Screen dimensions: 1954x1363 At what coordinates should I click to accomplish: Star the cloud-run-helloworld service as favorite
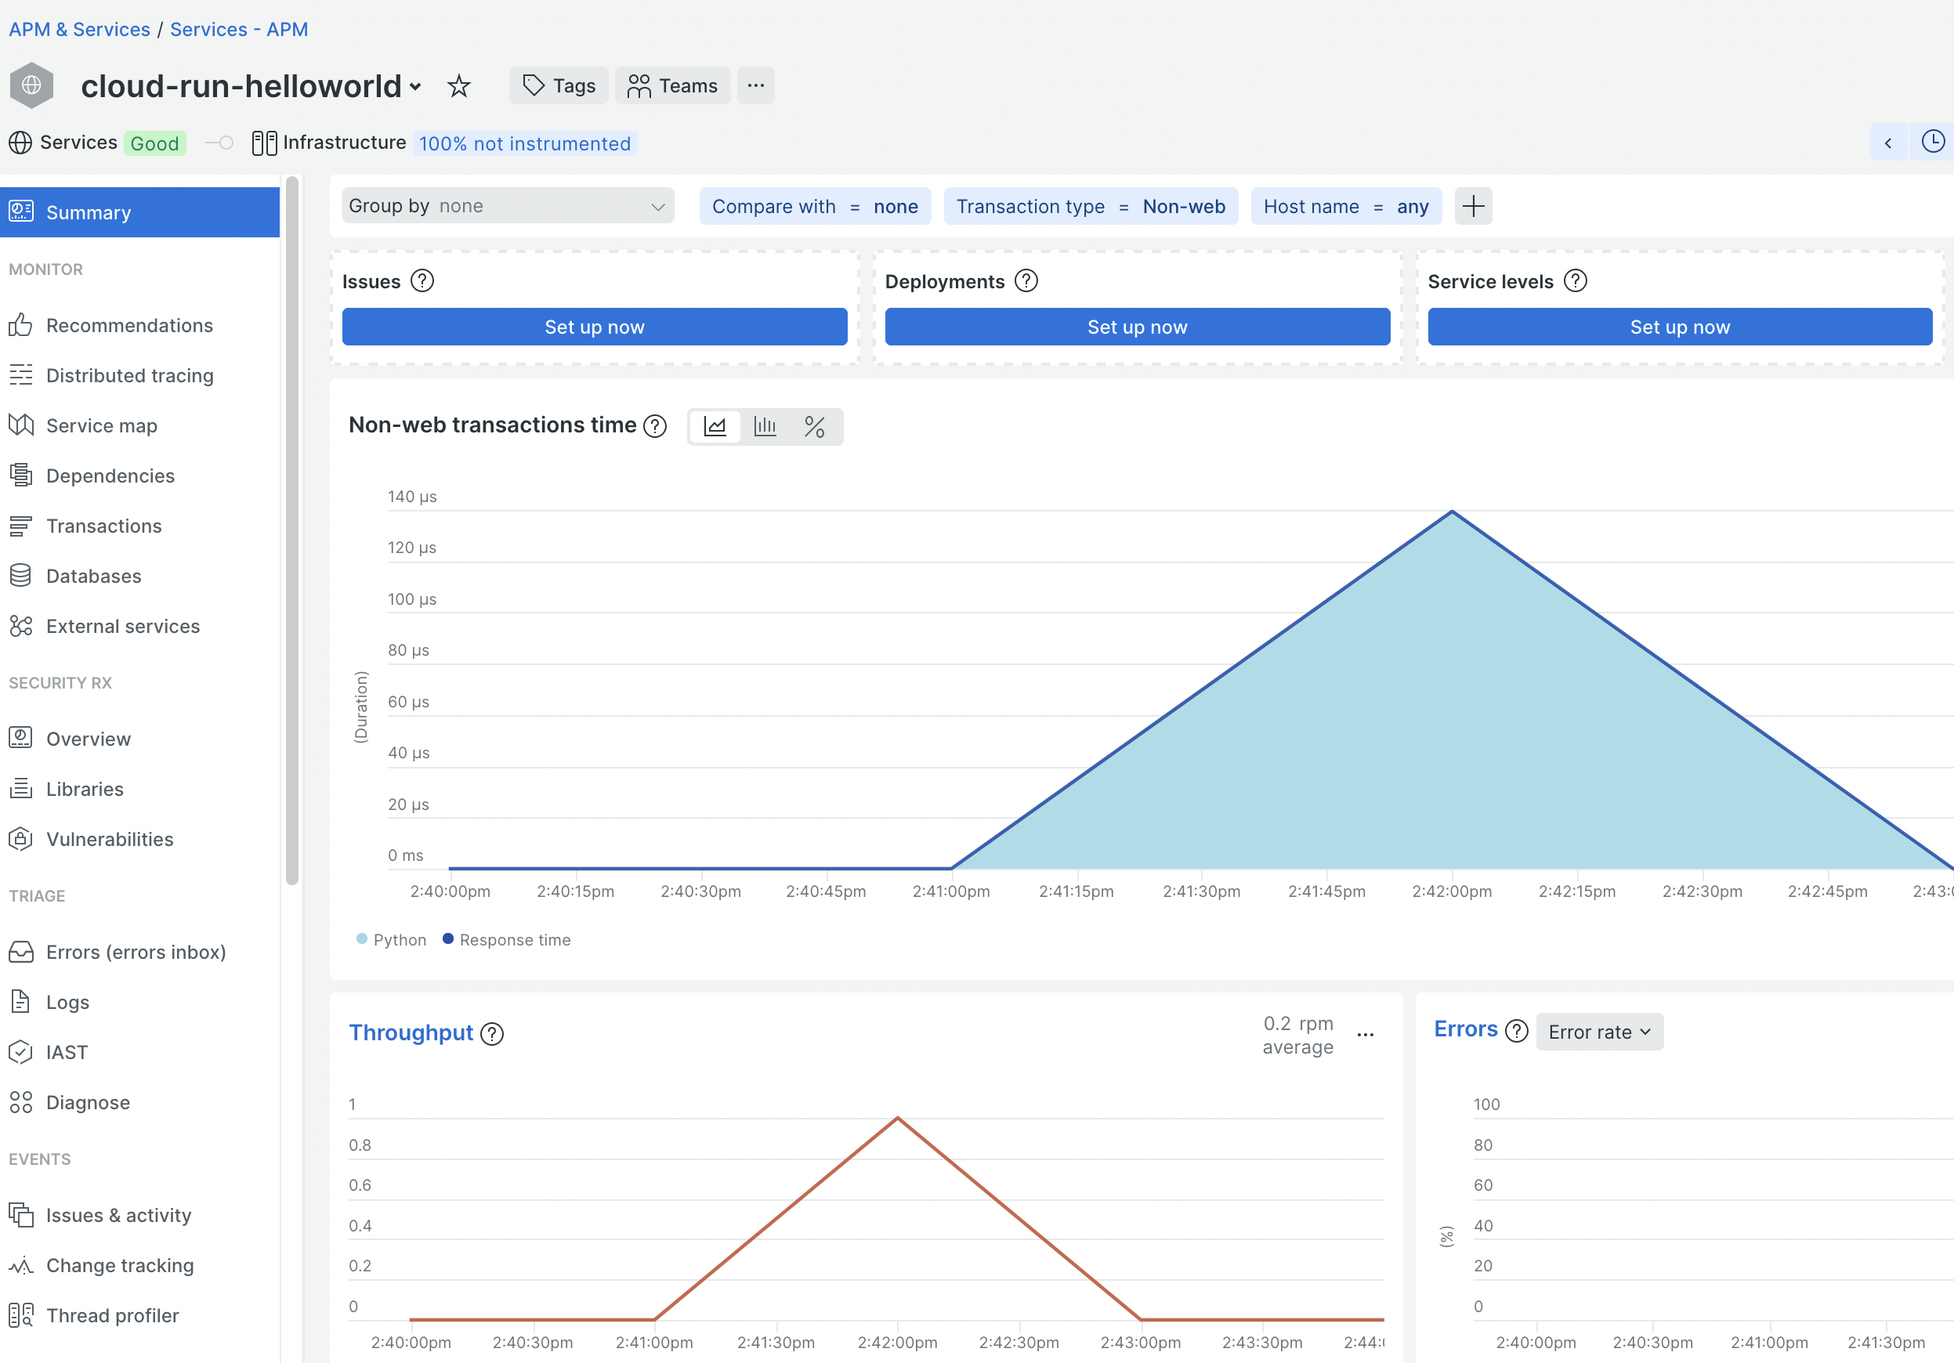[458, 86]
